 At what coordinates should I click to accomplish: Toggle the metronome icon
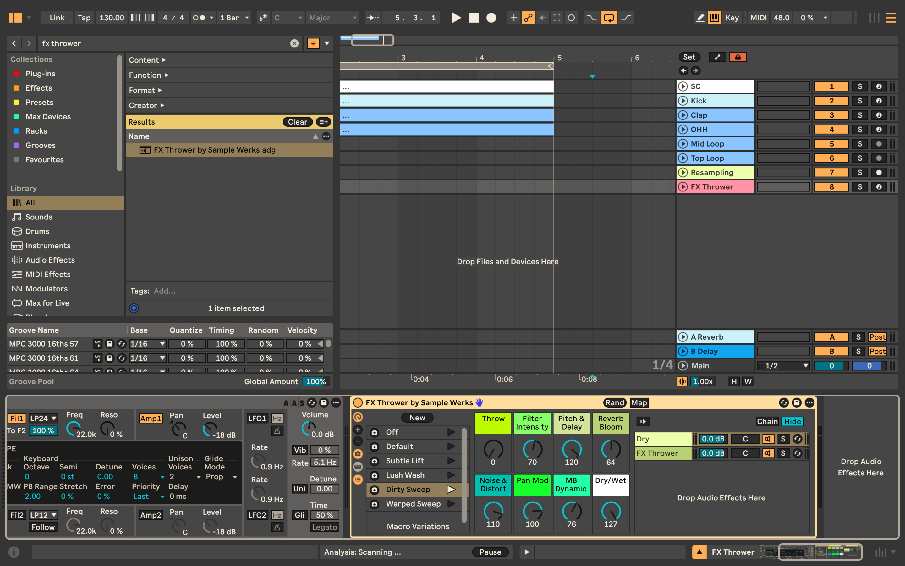click(199, 18)
